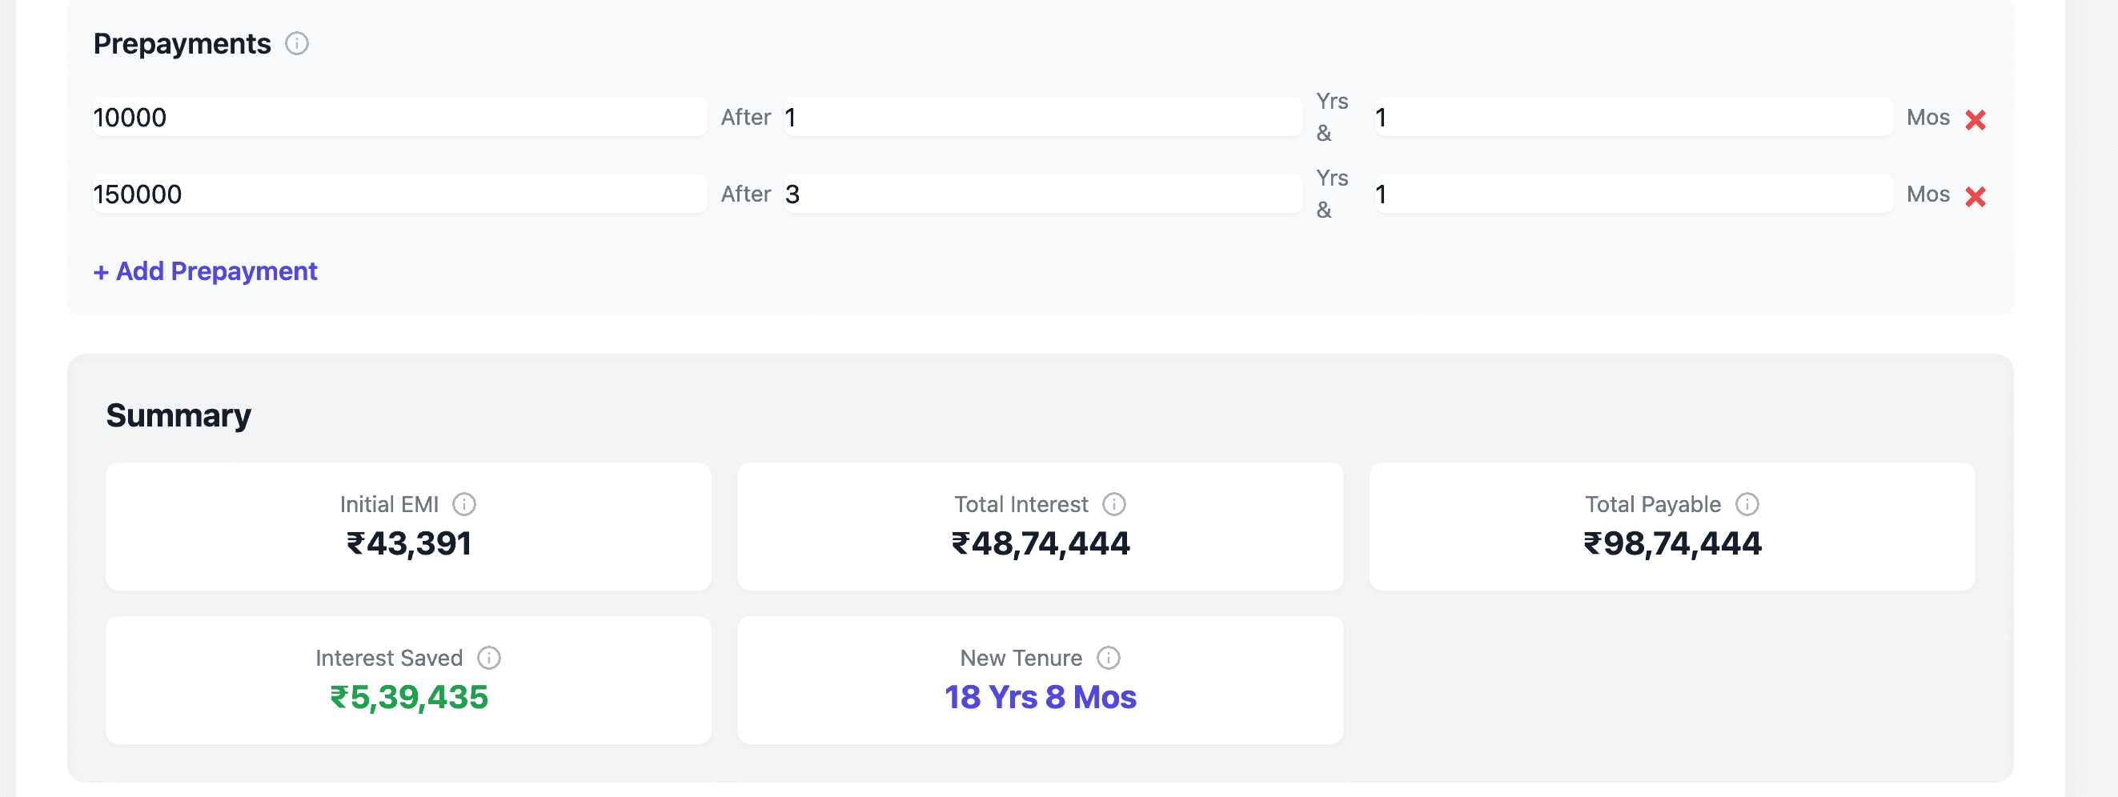
Task: Click the Total Interest amount ₹48,74,444
Action: tap(1040, 543)
